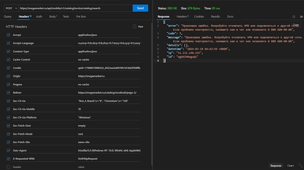Screen dimensions: 304x170
Task: Select the request Headers tab
Action: (x=25, y=16)
